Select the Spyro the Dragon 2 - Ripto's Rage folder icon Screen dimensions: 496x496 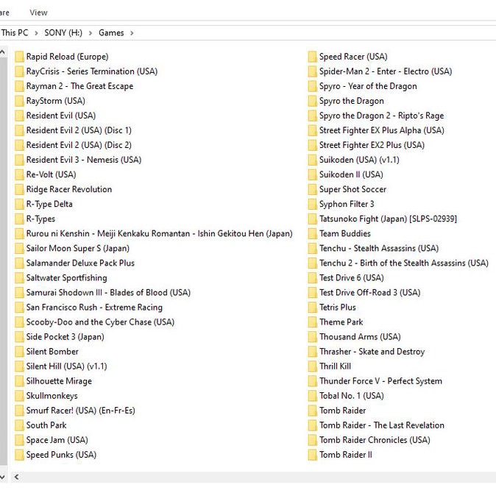coord(312,116)
